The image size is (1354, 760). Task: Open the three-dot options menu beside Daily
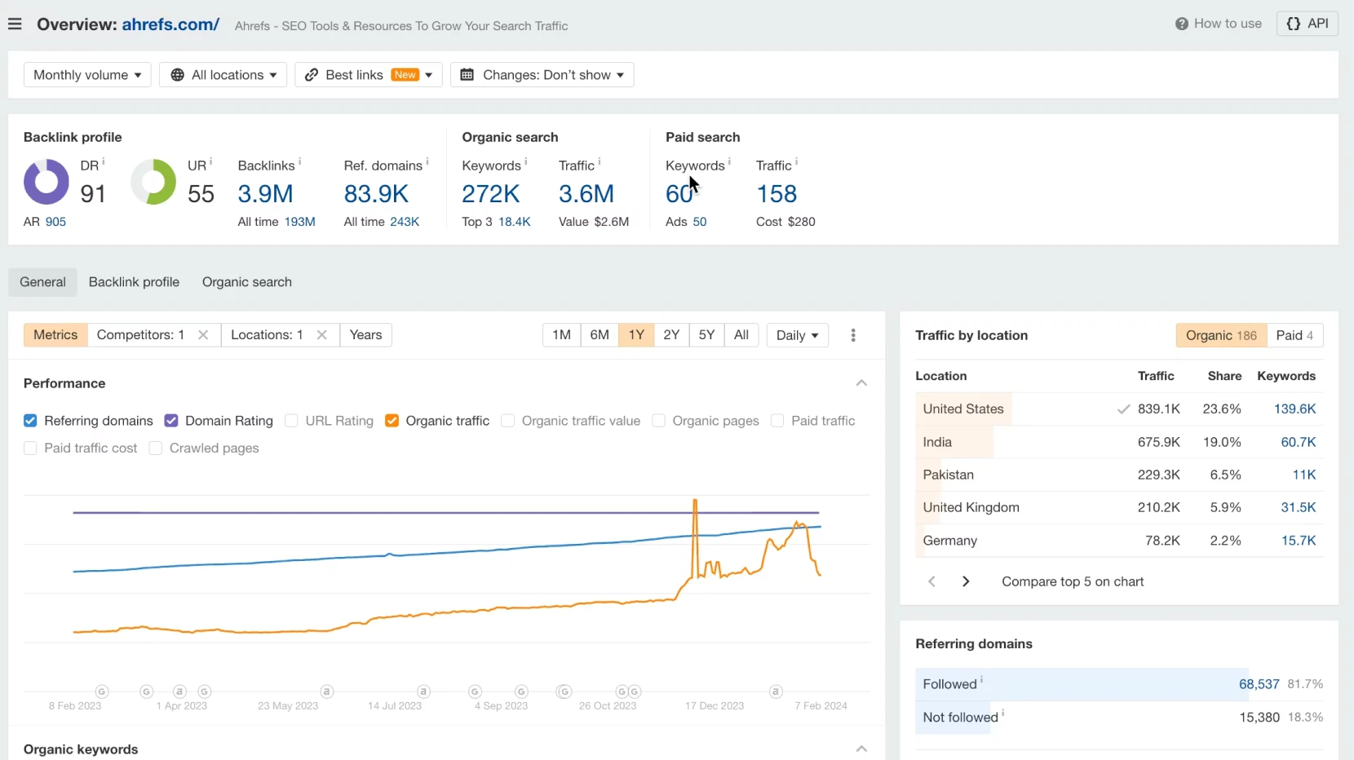tap(853, 335)
